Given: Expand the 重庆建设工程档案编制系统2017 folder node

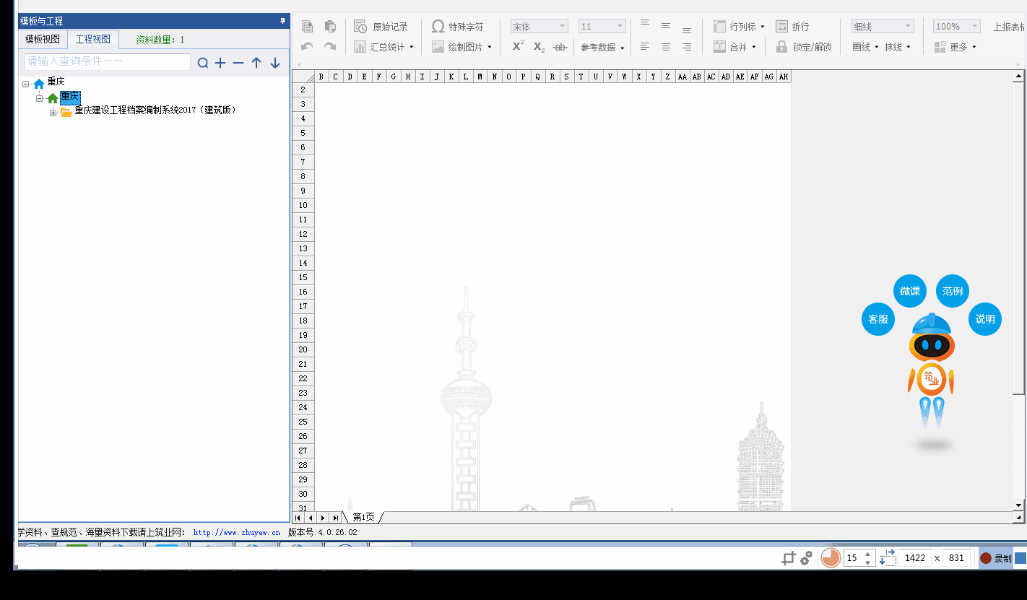Looking at the screenshot, I should (x=53, y=113).
